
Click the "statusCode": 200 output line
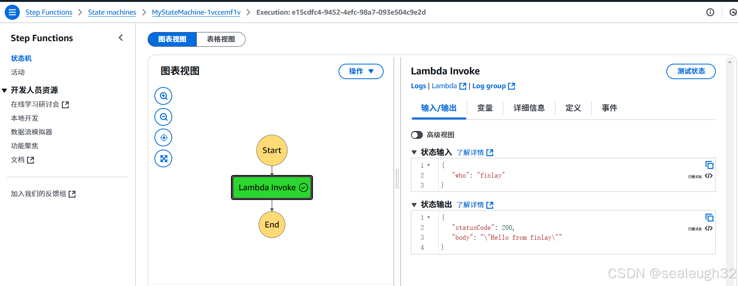(483, 227)
